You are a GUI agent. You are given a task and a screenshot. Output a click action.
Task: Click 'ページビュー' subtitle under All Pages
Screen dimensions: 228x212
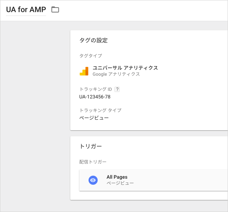[120, 183]
